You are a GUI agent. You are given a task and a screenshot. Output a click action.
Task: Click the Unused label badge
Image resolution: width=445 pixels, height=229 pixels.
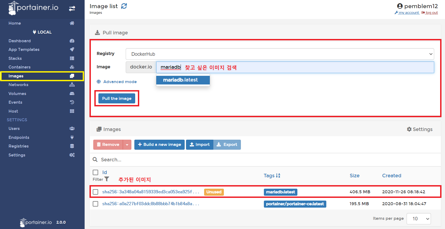[214, 192]
